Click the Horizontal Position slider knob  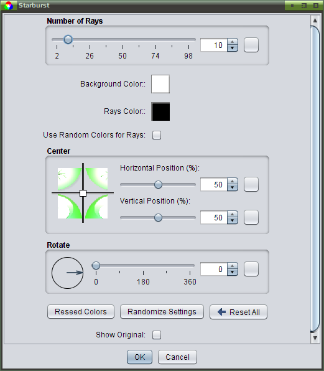click(x=158, y=184)
